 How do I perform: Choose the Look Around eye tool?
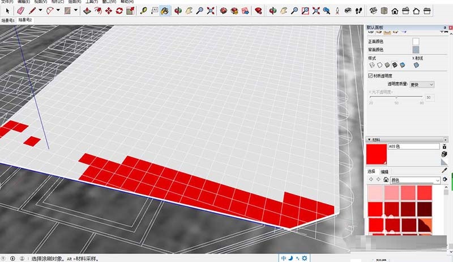coord(348,11)
